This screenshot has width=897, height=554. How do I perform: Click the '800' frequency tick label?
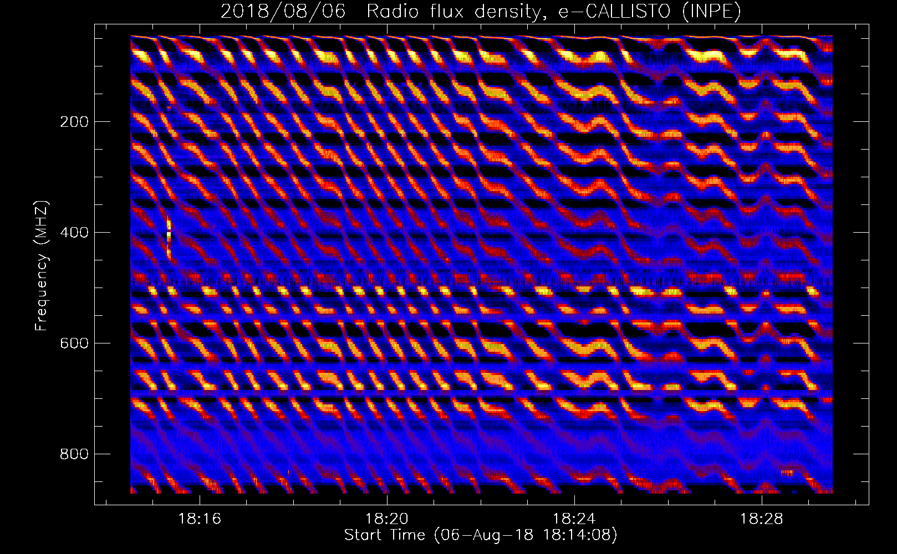pyautogui.click(x=74, y=454)
